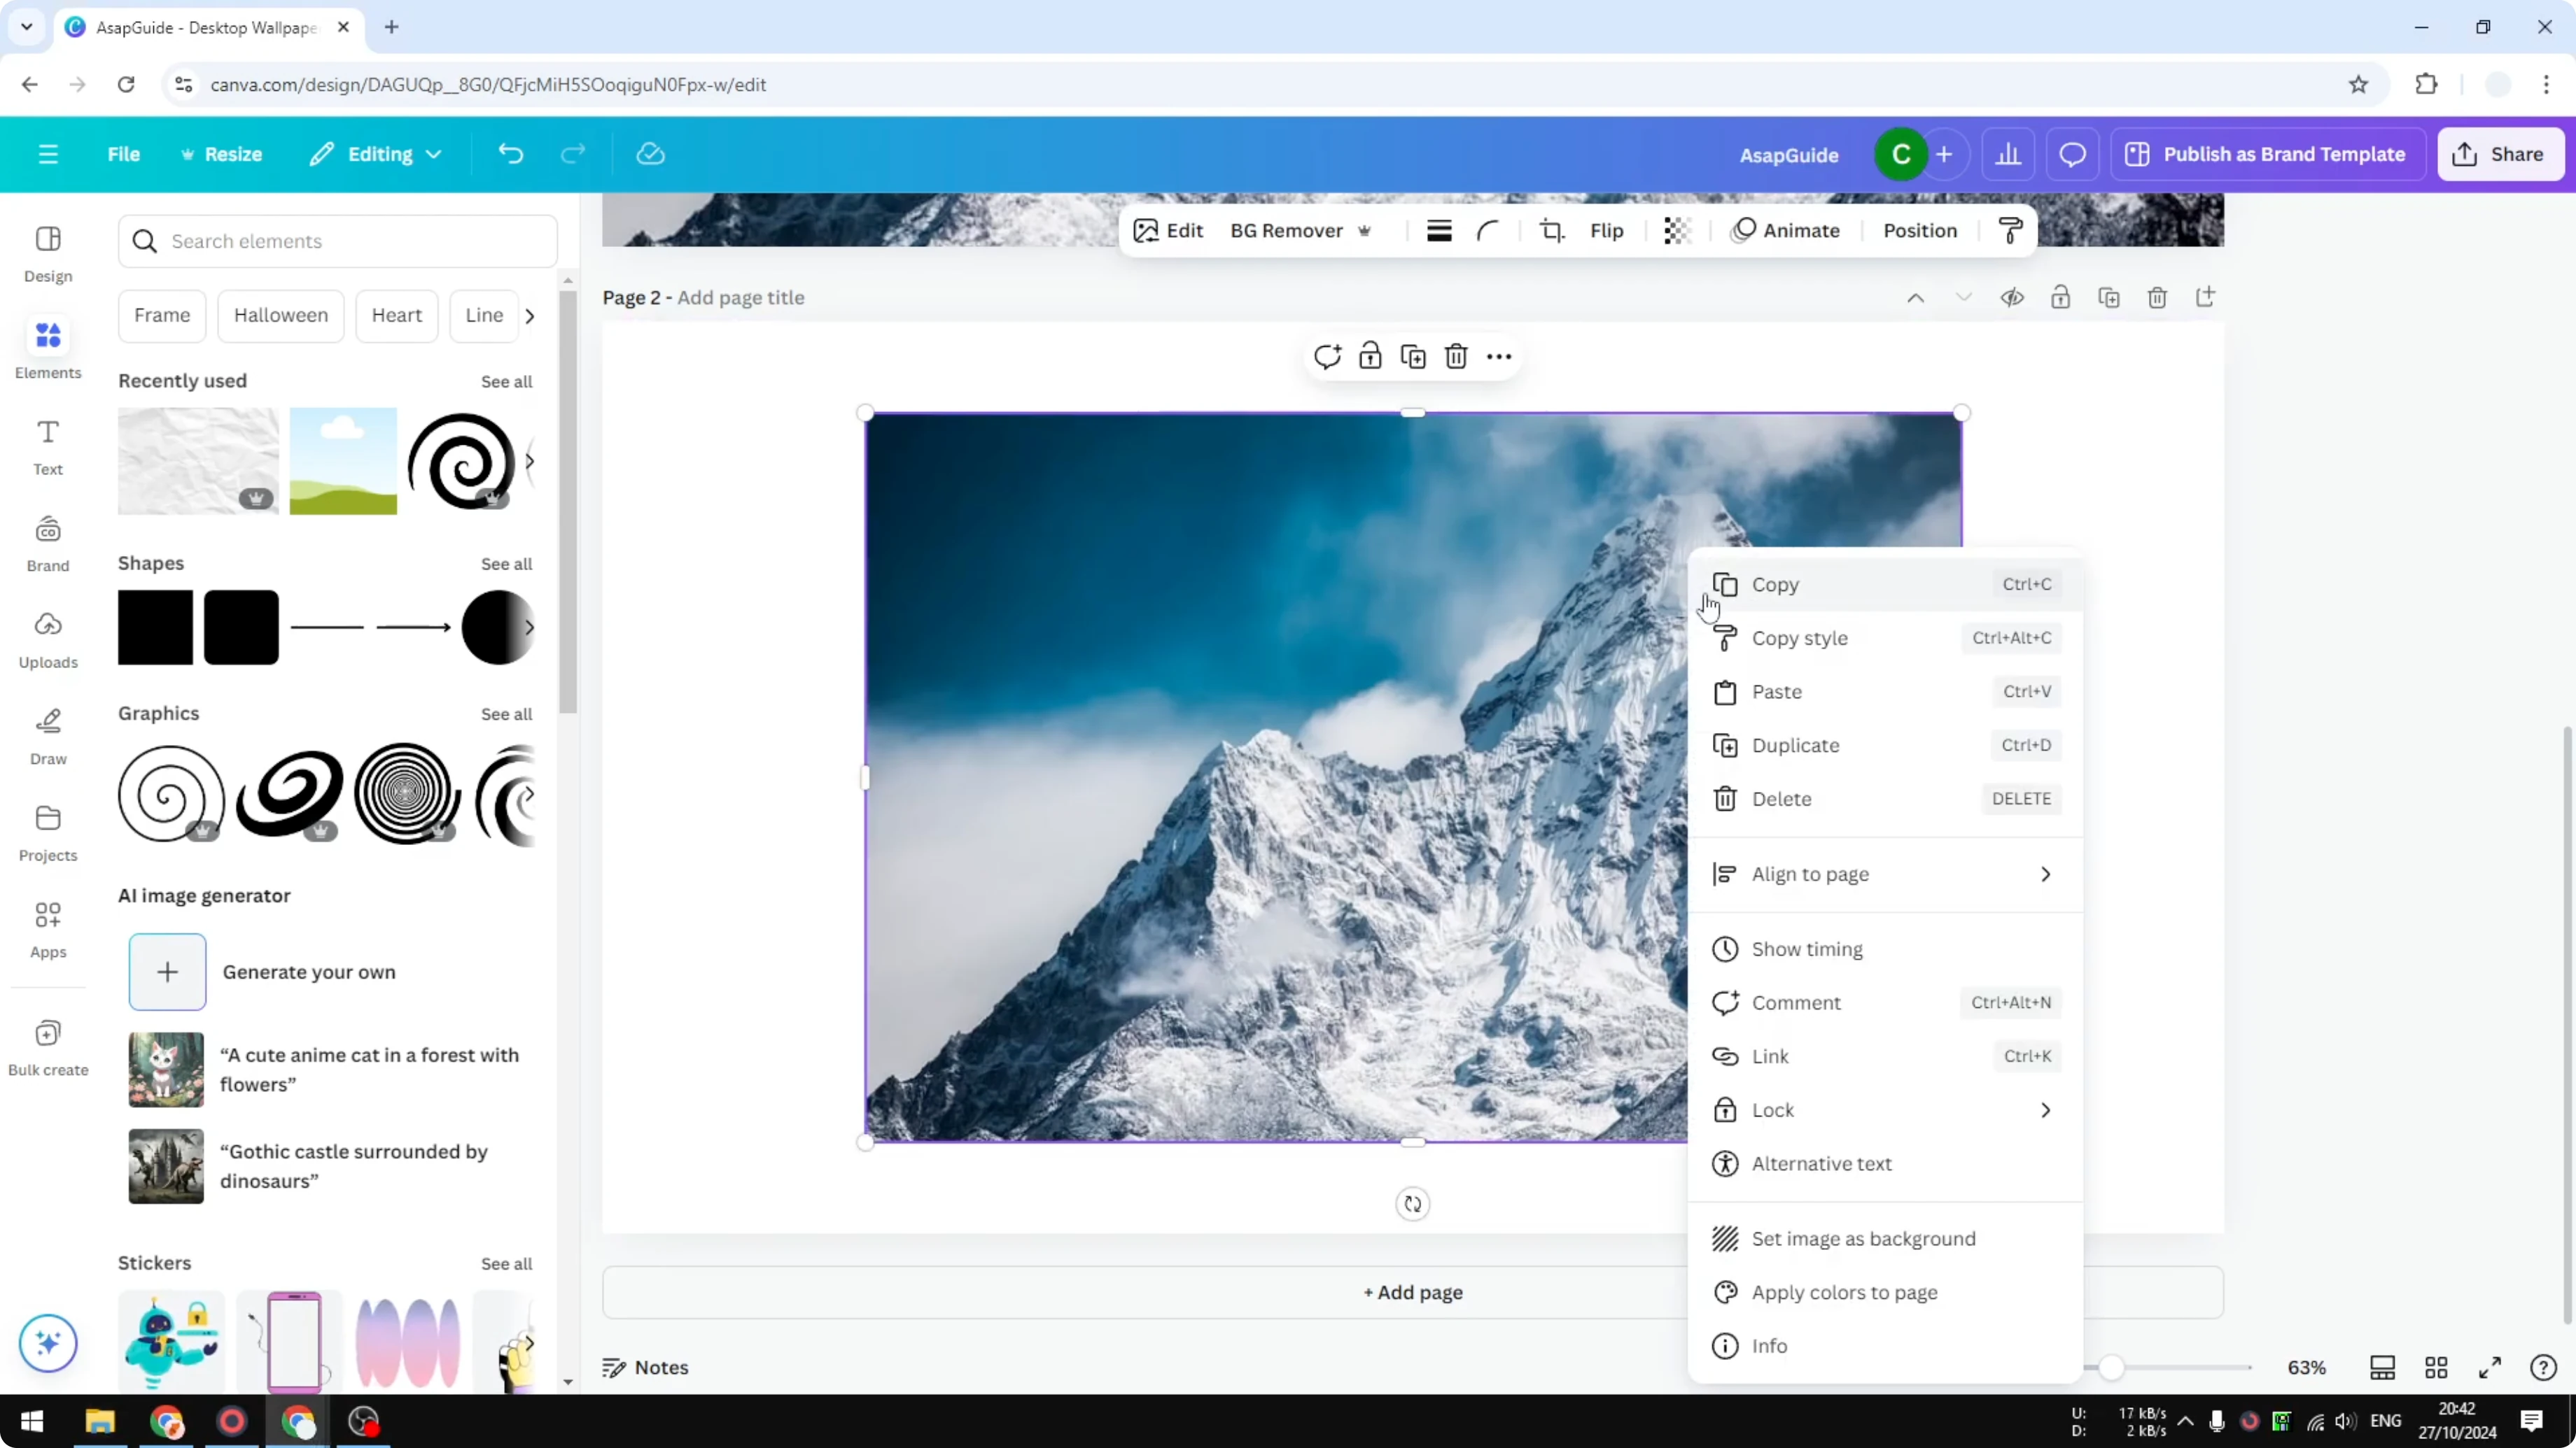The width and height of the screenshot is (2576, 1448).
Task: Click the copy style paint roller icon
Action: pyautogui.click(x=2011, y=230)
